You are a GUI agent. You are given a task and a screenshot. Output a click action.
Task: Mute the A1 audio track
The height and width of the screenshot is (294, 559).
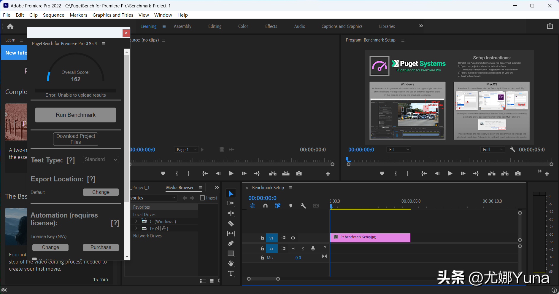tap(293, 249)
